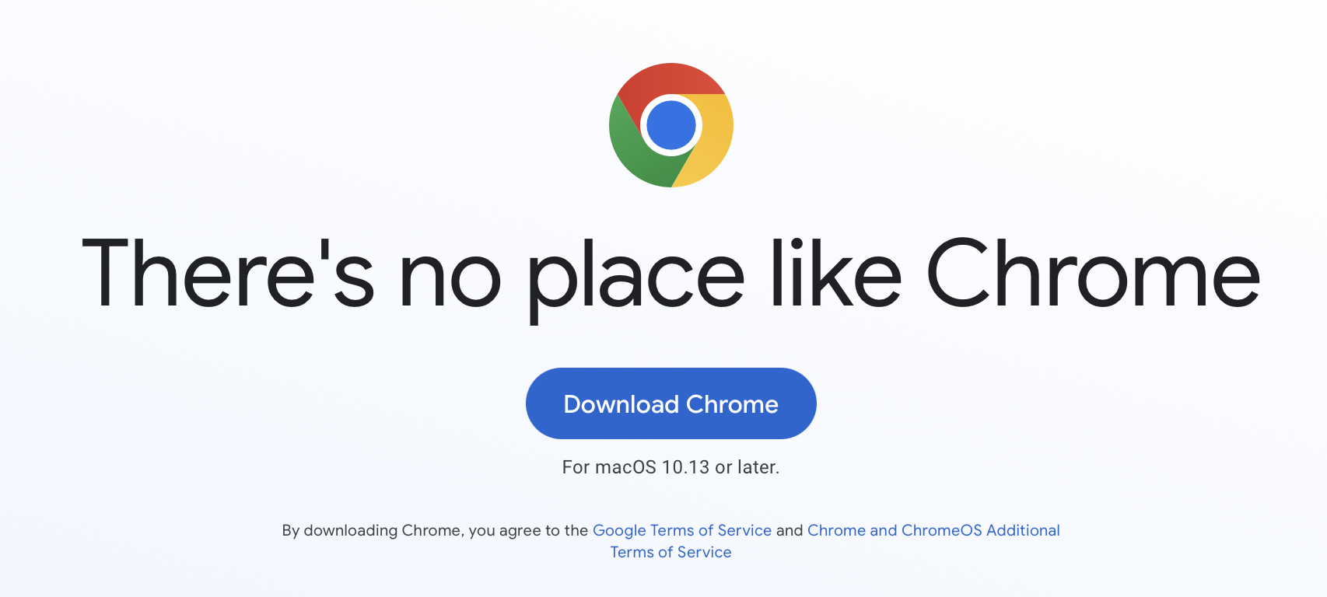Click the word "Download" on the blue button
Viewport: 1327px width, 597px height.
(621, 404)
